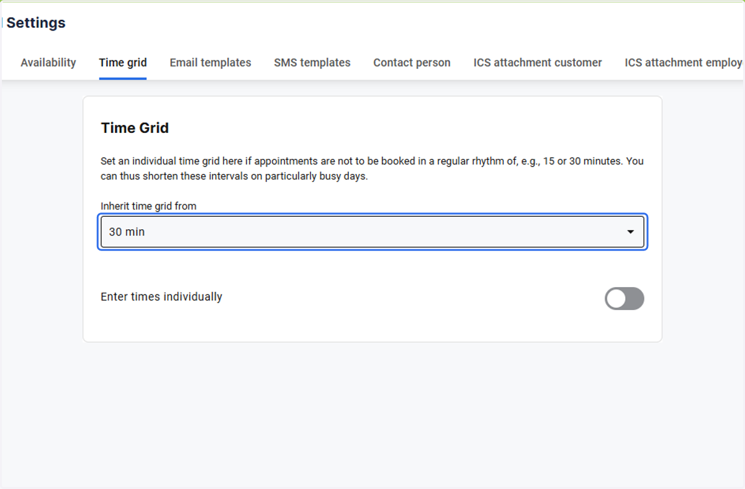Click the time grid description paragraph

point(372,168)
